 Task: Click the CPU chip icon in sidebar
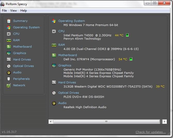pos(9,34)
